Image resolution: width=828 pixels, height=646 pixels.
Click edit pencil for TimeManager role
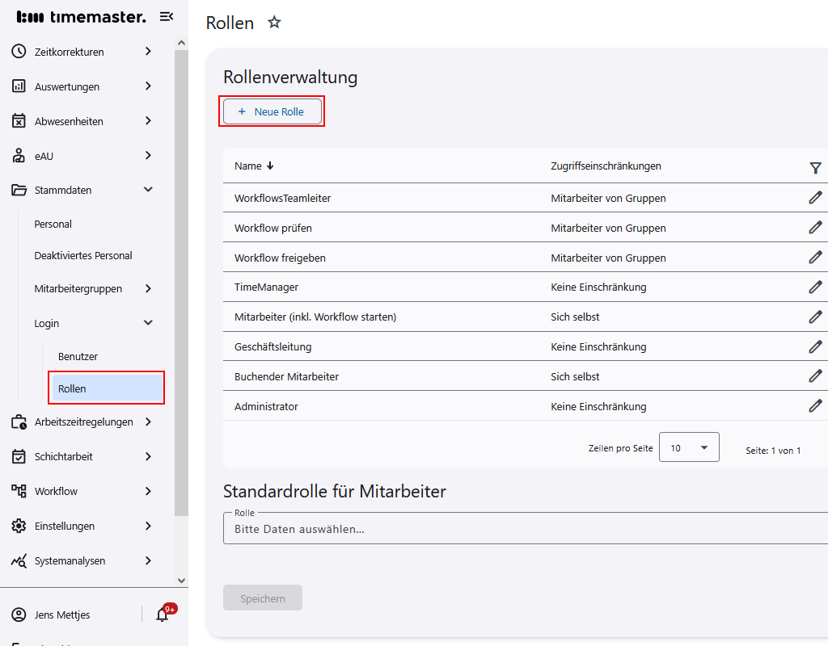(x=815, y=287)
